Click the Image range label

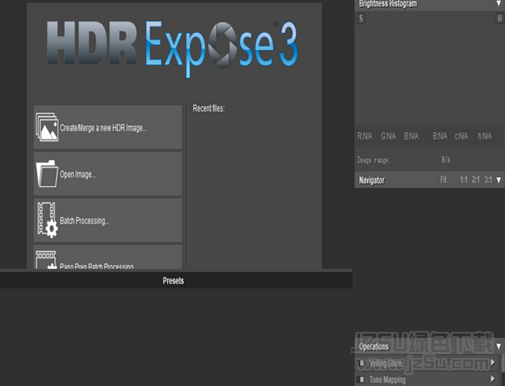pos(374,159)
